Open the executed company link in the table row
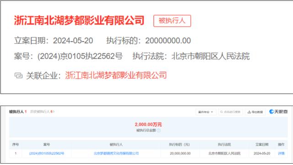This screenshot has width=293, height=165. [116, 154]
